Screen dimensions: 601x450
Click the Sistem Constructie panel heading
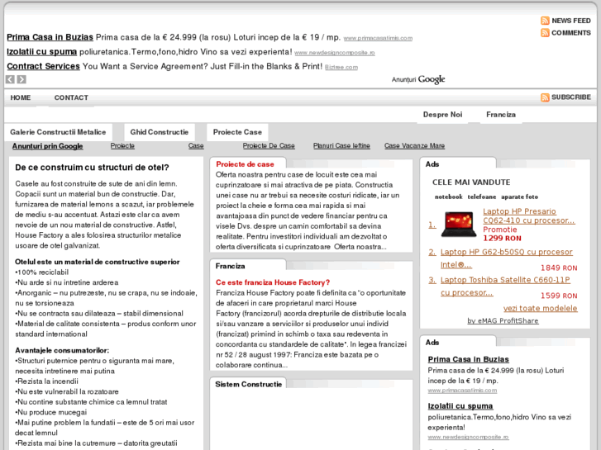click(x=248, y=385)
